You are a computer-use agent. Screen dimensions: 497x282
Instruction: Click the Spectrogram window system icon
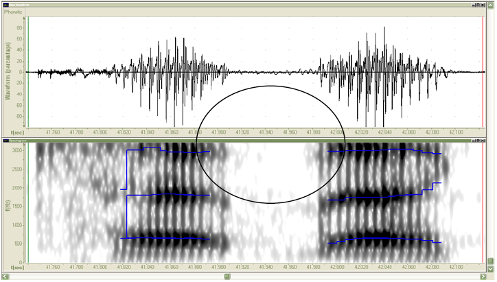pyautogui.click(x=5, y=140)
